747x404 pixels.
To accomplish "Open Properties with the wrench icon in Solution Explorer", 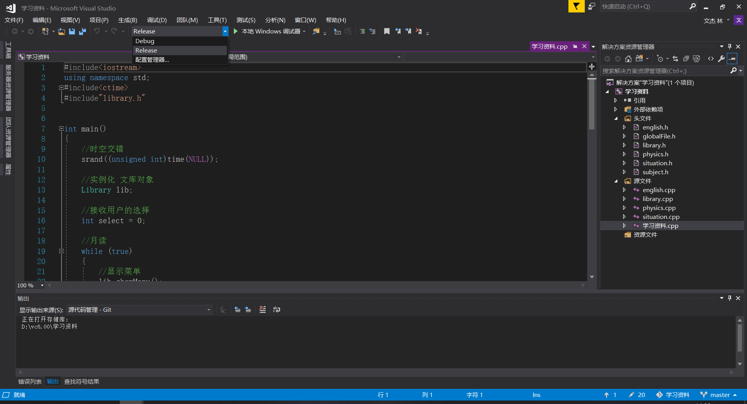I will coord(722,59).
